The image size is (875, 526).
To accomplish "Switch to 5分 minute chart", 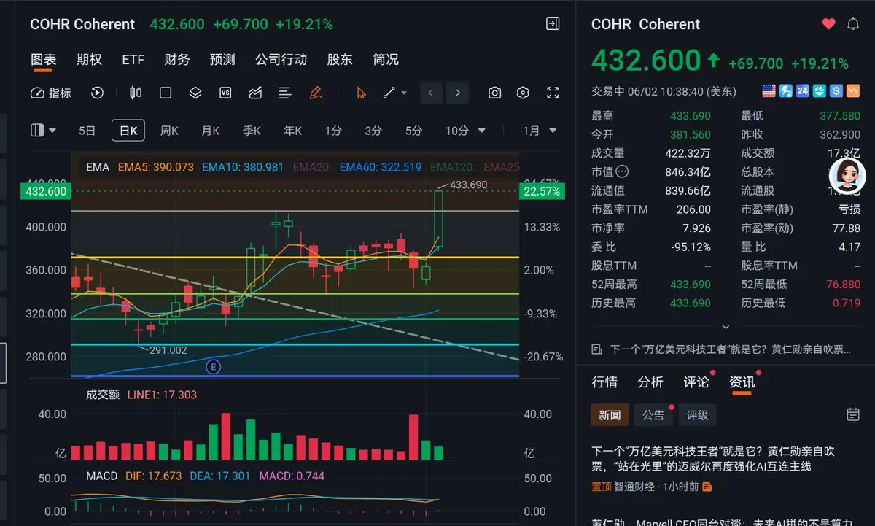I will 413,131.
